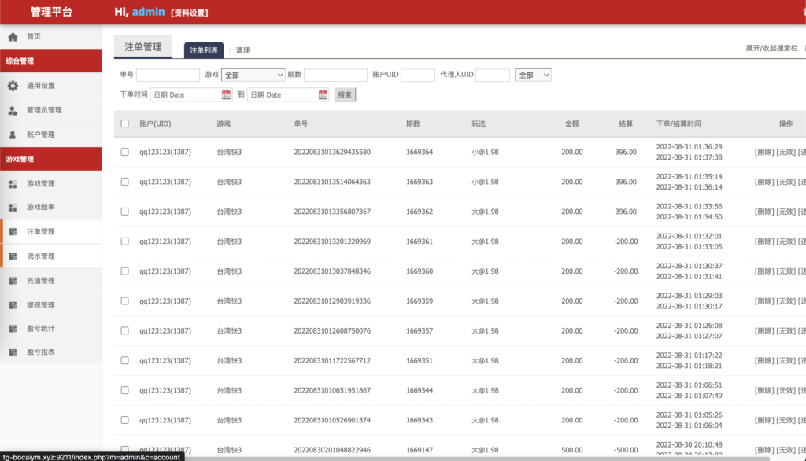Check the row for period 1669361
806x461 pixels.
coord(125,242)
